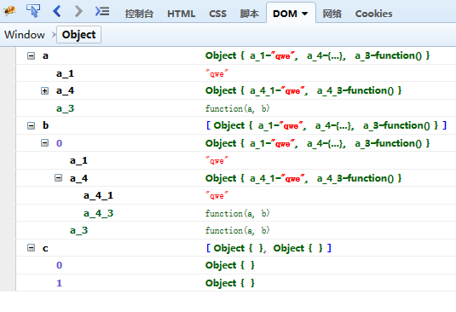
Task: Collapse the 'c' array node
Action: coord(31,248)
